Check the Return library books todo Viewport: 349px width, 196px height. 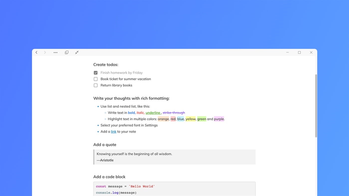coord(96,85)
